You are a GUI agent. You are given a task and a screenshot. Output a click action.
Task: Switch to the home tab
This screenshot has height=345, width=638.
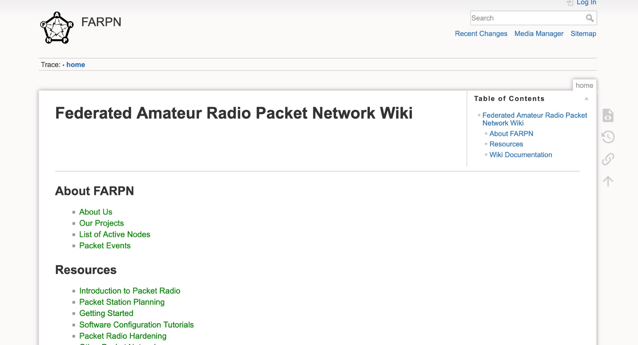585,85
